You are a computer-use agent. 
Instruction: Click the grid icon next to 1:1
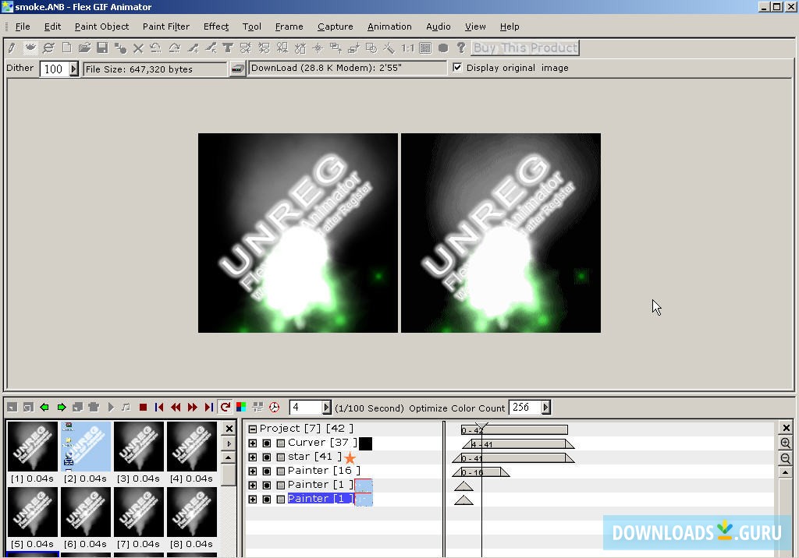coord(425,48)
